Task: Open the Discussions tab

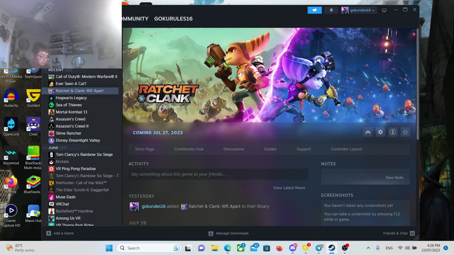Action: [234, 149]
